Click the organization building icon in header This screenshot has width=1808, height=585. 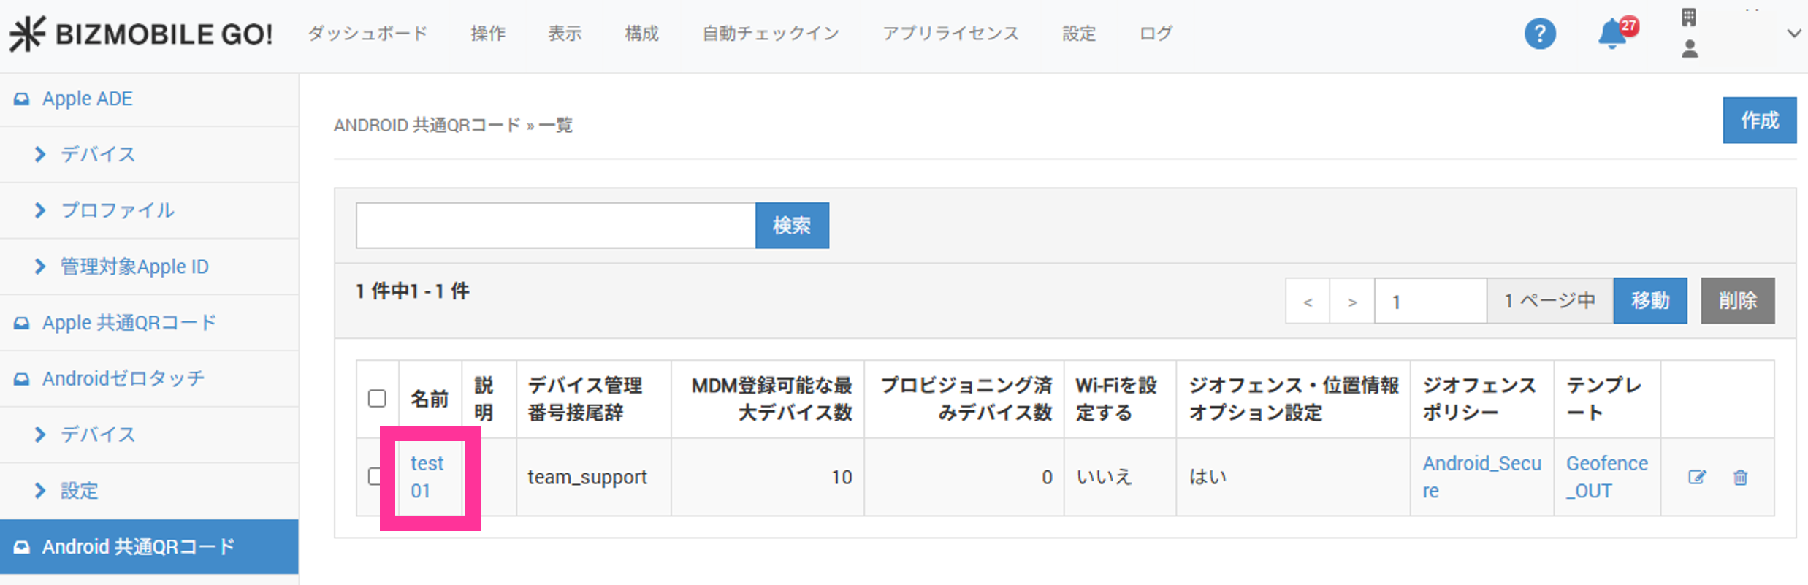point(1689,17)
